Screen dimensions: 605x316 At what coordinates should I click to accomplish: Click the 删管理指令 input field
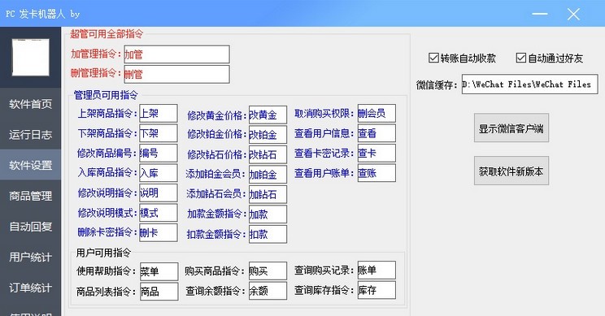click(176, 74)
